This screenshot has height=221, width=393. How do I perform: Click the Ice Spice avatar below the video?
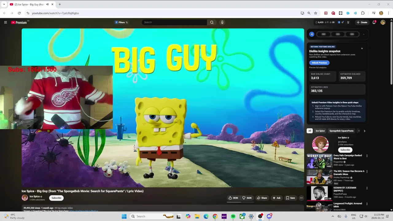25,198
